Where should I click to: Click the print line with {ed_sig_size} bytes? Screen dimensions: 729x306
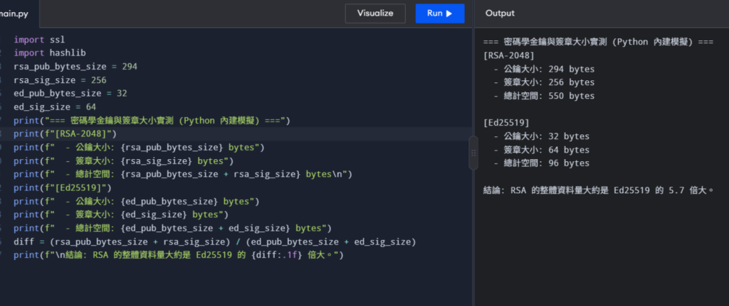(x=121, y=214)
